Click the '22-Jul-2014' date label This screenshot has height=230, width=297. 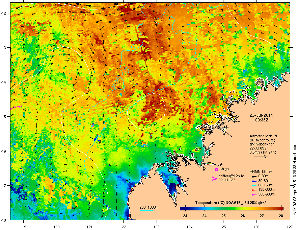[x=261, y=115]
